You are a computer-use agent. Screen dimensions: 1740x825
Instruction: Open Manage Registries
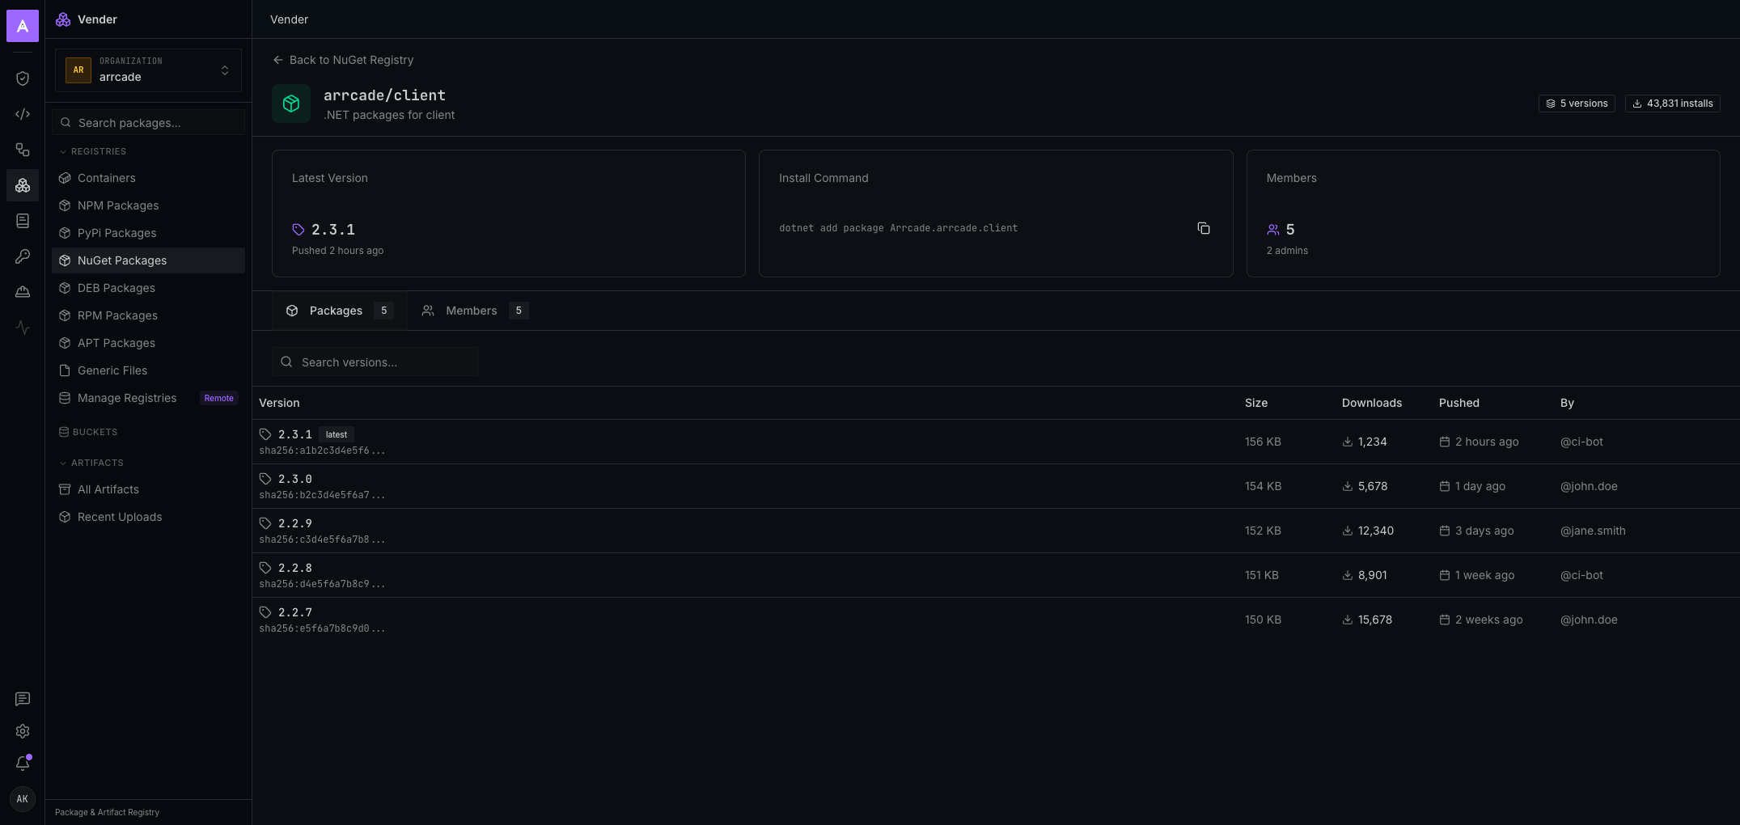(x=148, y=398)
